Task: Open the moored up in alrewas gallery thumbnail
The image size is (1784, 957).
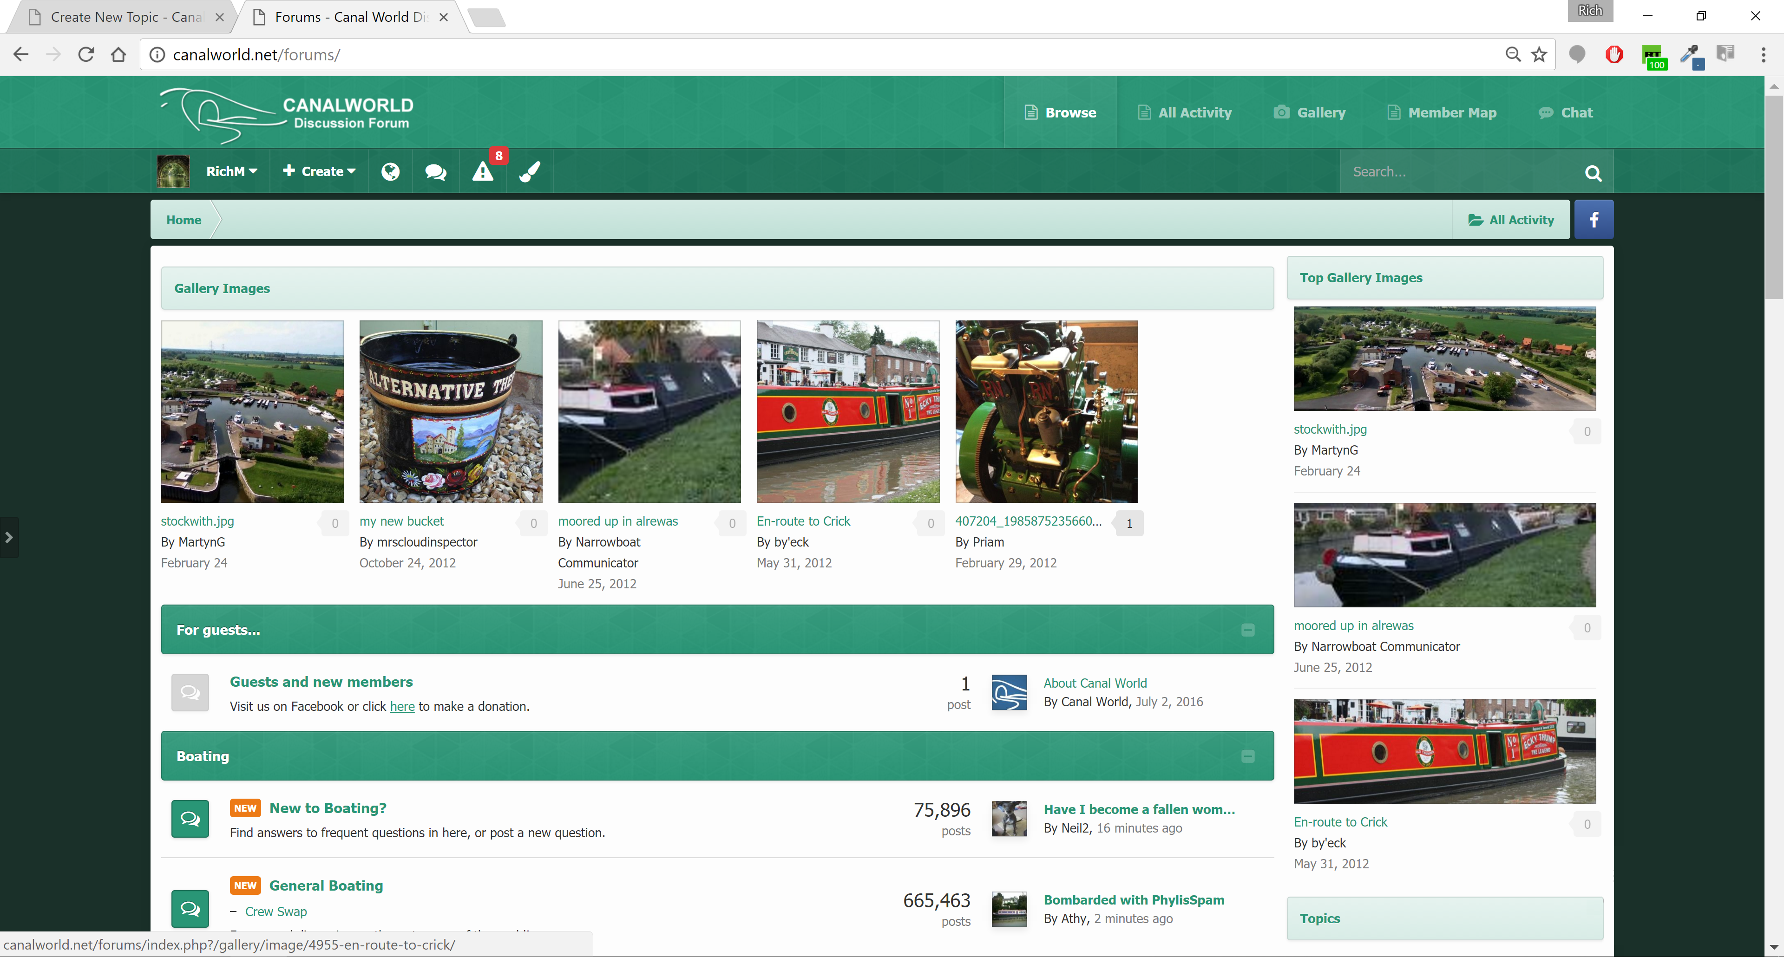Action: coord(649,411)
